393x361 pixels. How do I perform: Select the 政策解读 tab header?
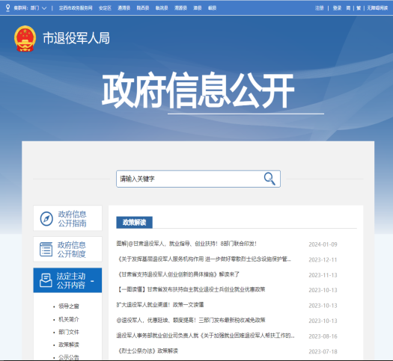[x=134, y=223]
